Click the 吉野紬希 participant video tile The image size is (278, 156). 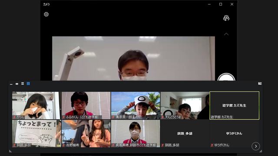tap(86, 133)
